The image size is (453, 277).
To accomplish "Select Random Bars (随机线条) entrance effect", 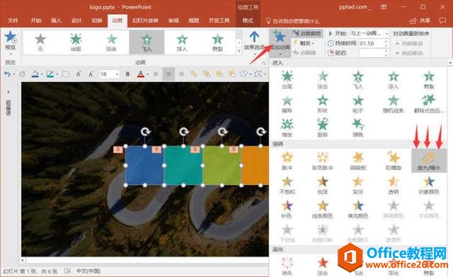I will (394, 104).
